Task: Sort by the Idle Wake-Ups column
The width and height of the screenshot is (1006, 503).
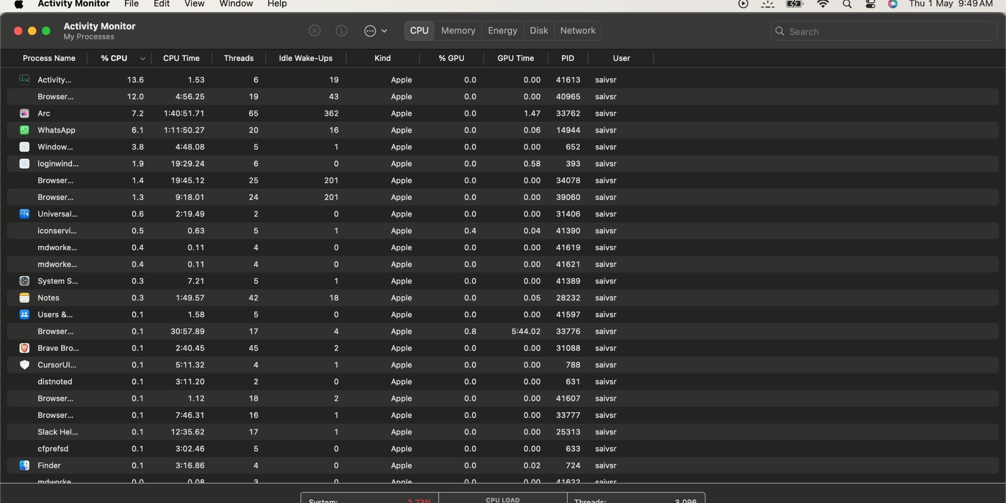Action: tap(305, 58)
